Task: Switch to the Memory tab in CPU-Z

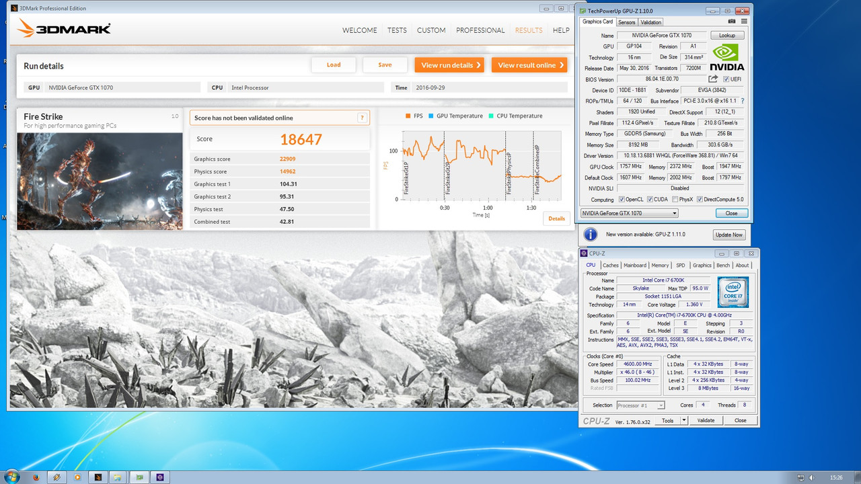Action: 660,266
